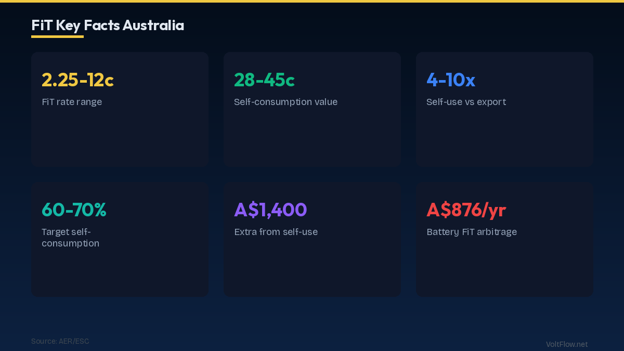Select the green "28-45c" figure
The image size is (624, 351).
[264, 80]
